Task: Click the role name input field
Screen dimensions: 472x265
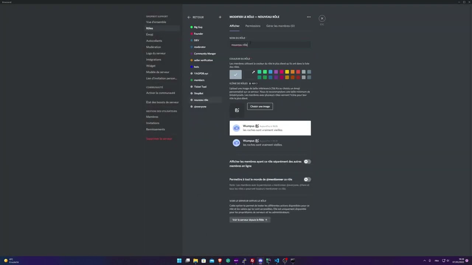Action: (x=270, y=45)
